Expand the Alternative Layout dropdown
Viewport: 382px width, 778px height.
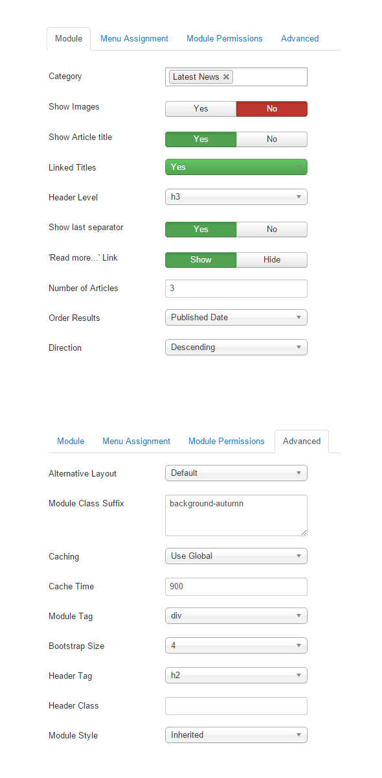(x=236, y=473)
